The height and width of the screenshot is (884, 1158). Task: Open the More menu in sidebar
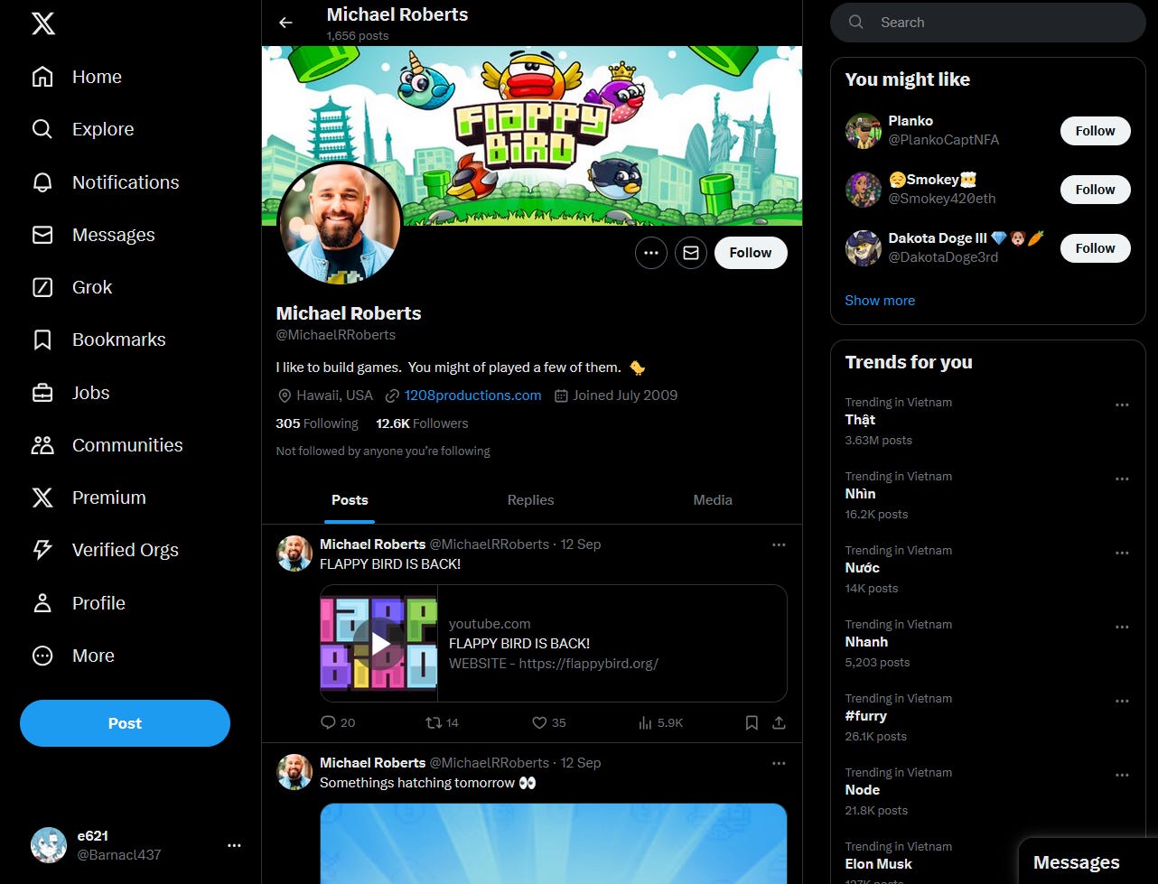73,656
